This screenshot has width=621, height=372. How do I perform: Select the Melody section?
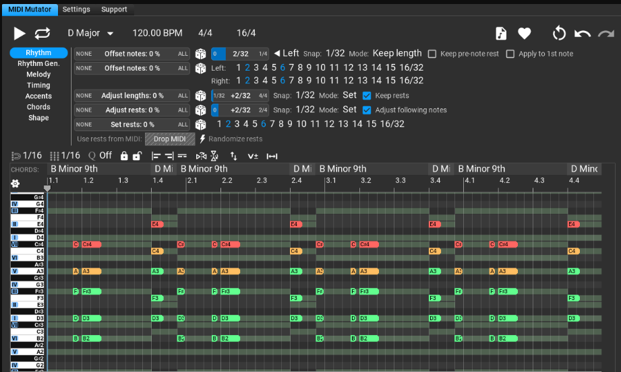[x=38, y=74]
